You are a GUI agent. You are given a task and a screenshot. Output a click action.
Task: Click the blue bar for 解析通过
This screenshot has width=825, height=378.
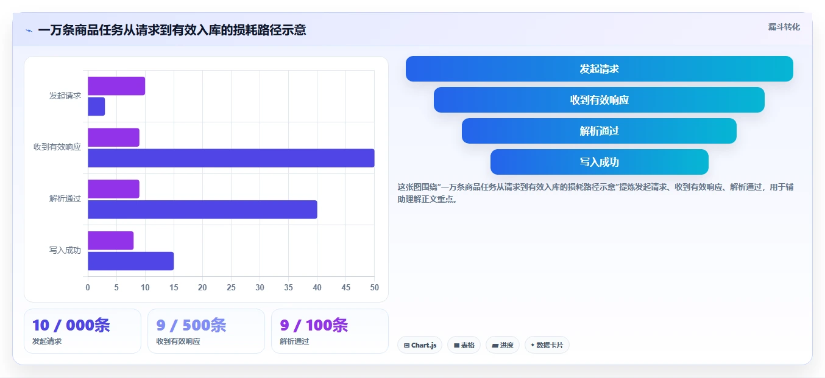pos(202,209)
